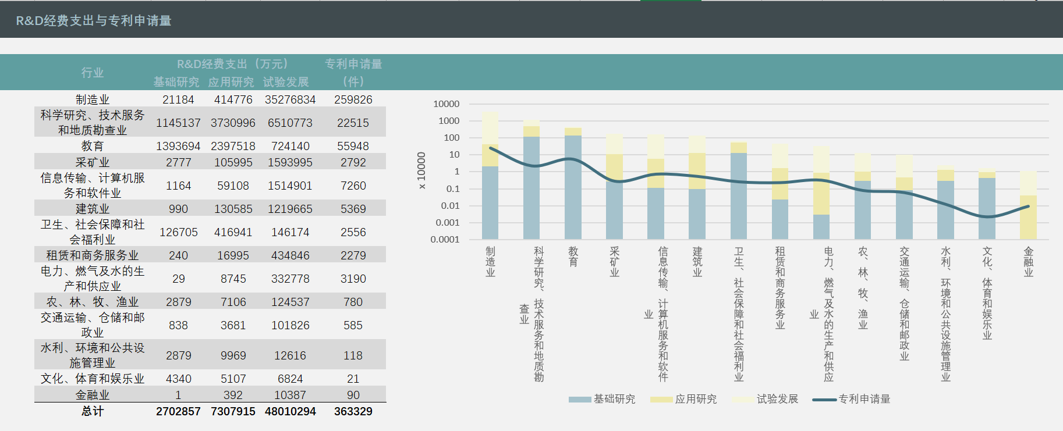Click the 科学研究、技术服务和地质勘查业 table cell

pyautogui.click(x=93, y=123)
